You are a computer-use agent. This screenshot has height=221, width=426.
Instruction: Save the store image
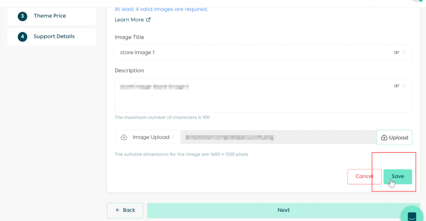pyautogui.click(x=398, y=176)
